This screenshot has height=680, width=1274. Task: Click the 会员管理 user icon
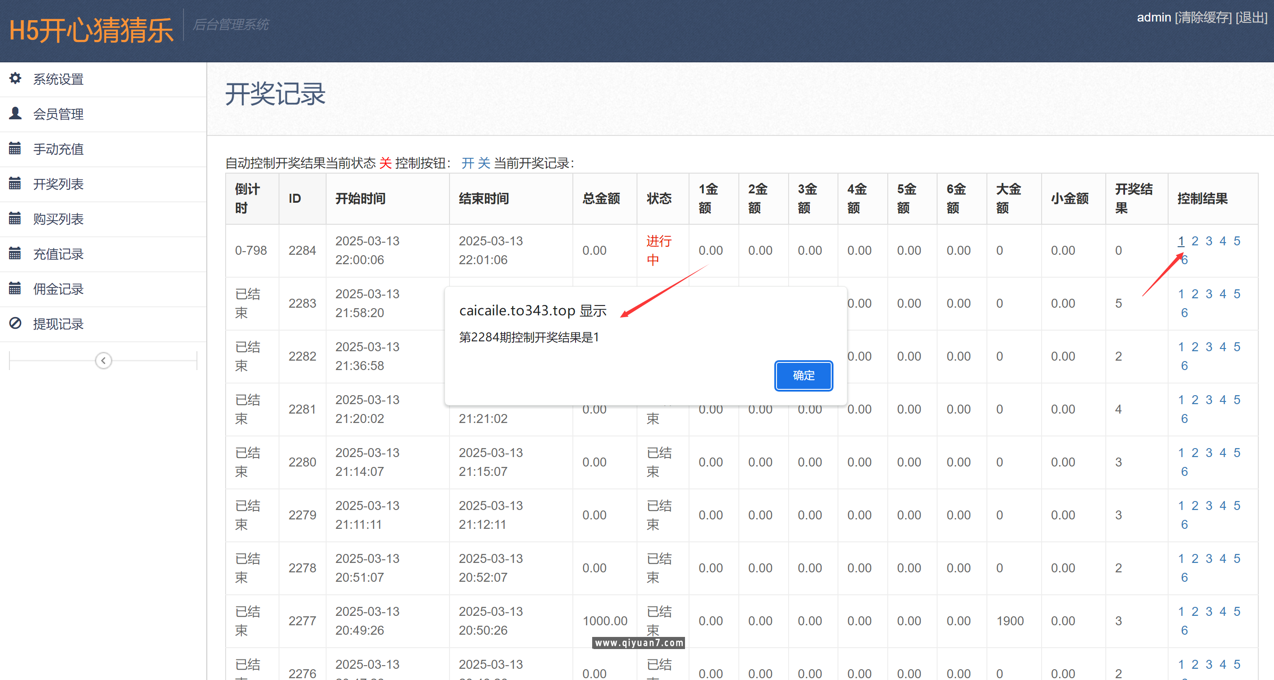pos(15,113)
